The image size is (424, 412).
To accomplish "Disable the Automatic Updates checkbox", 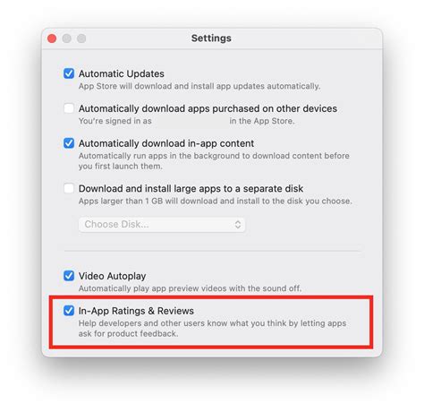I will point(69,73).
